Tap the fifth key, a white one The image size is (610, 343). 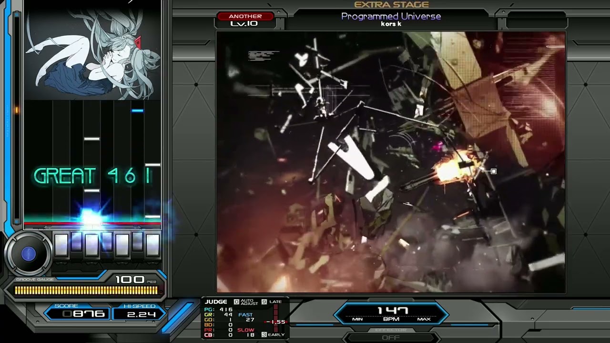point(122,245)
